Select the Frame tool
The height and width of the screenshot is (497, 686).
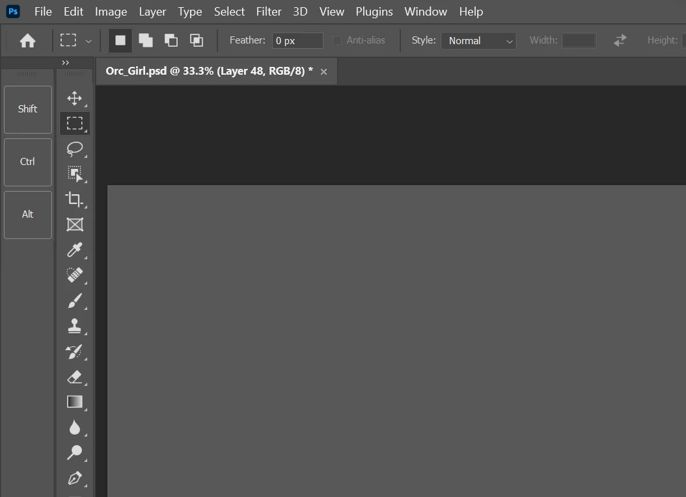point(75,225)
